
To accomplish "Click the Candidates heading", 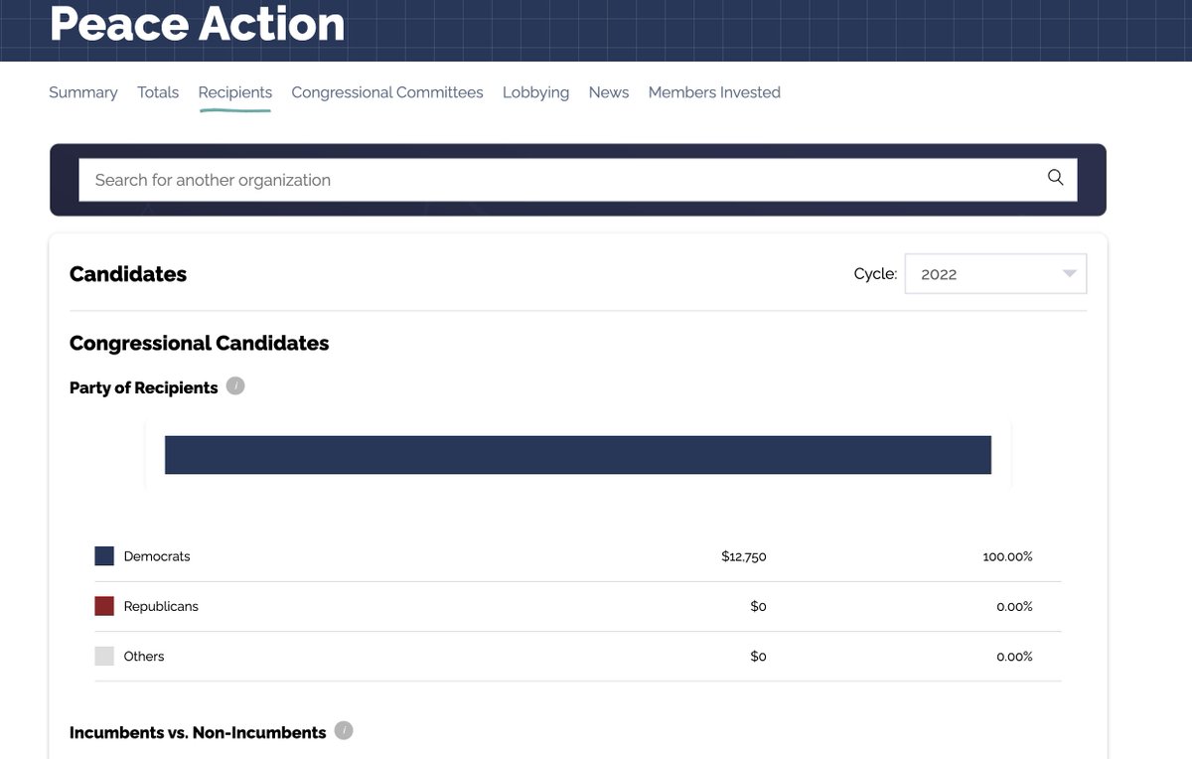I will click(x=128, y=274).
